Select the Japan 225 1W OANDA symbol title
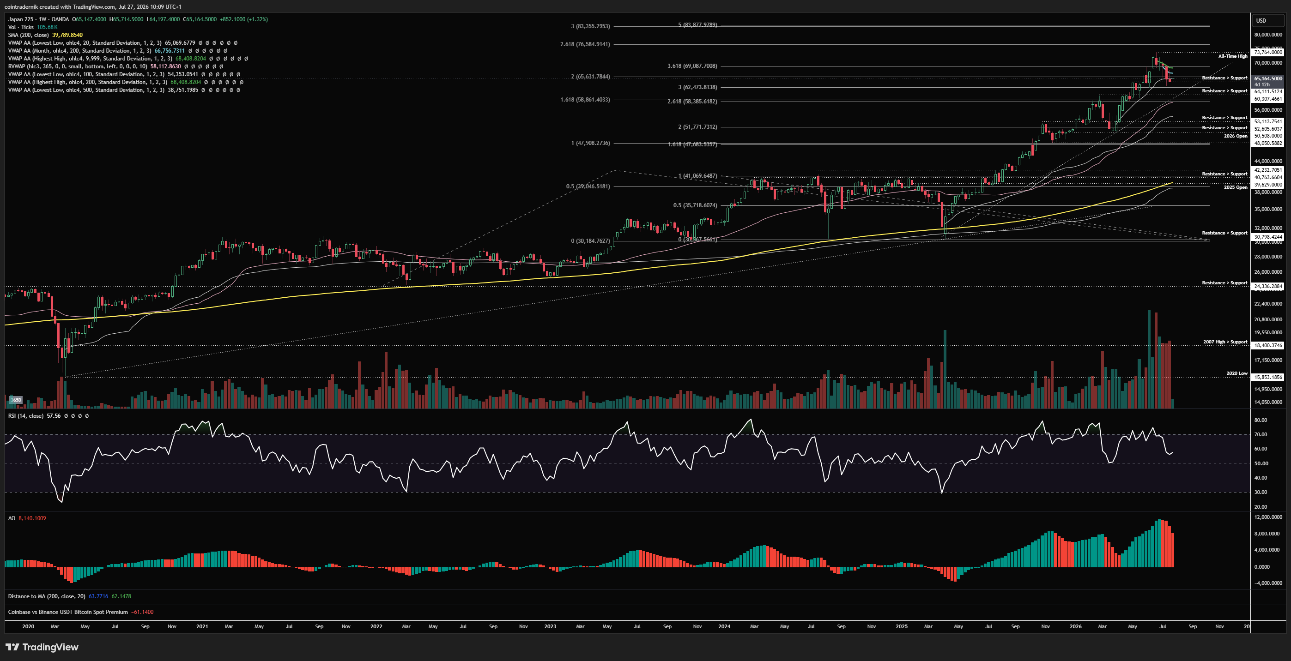1291x661 pixels. pos(39,19)
